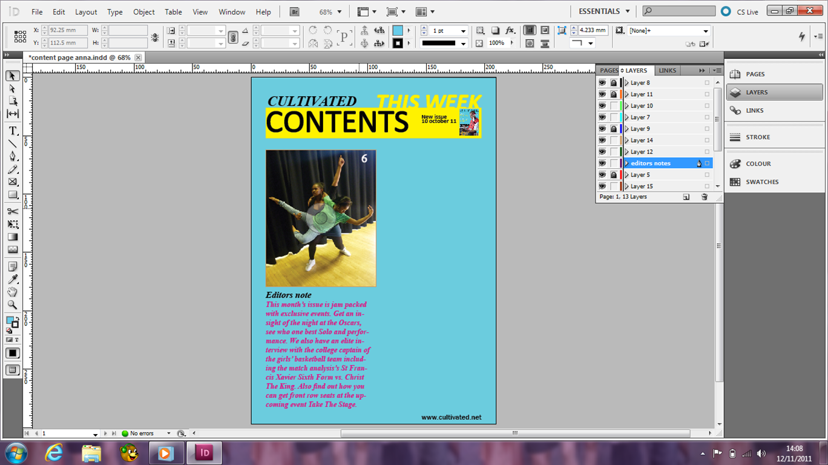
Task: Toggle visibility of Layer 10
Action: click(x=602, y=106)
